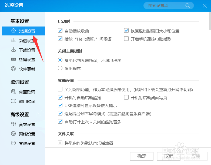Image resolution: width=211 pixels, height=165 pixels.
Task: Click the 歌词设置 section heading
Action: pyautogui.click(x=20, y=82)
